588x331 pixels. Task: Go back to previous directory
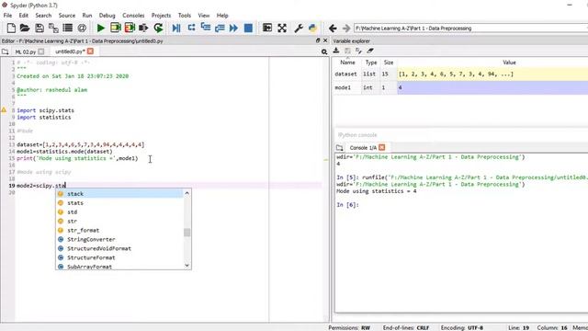333,29
